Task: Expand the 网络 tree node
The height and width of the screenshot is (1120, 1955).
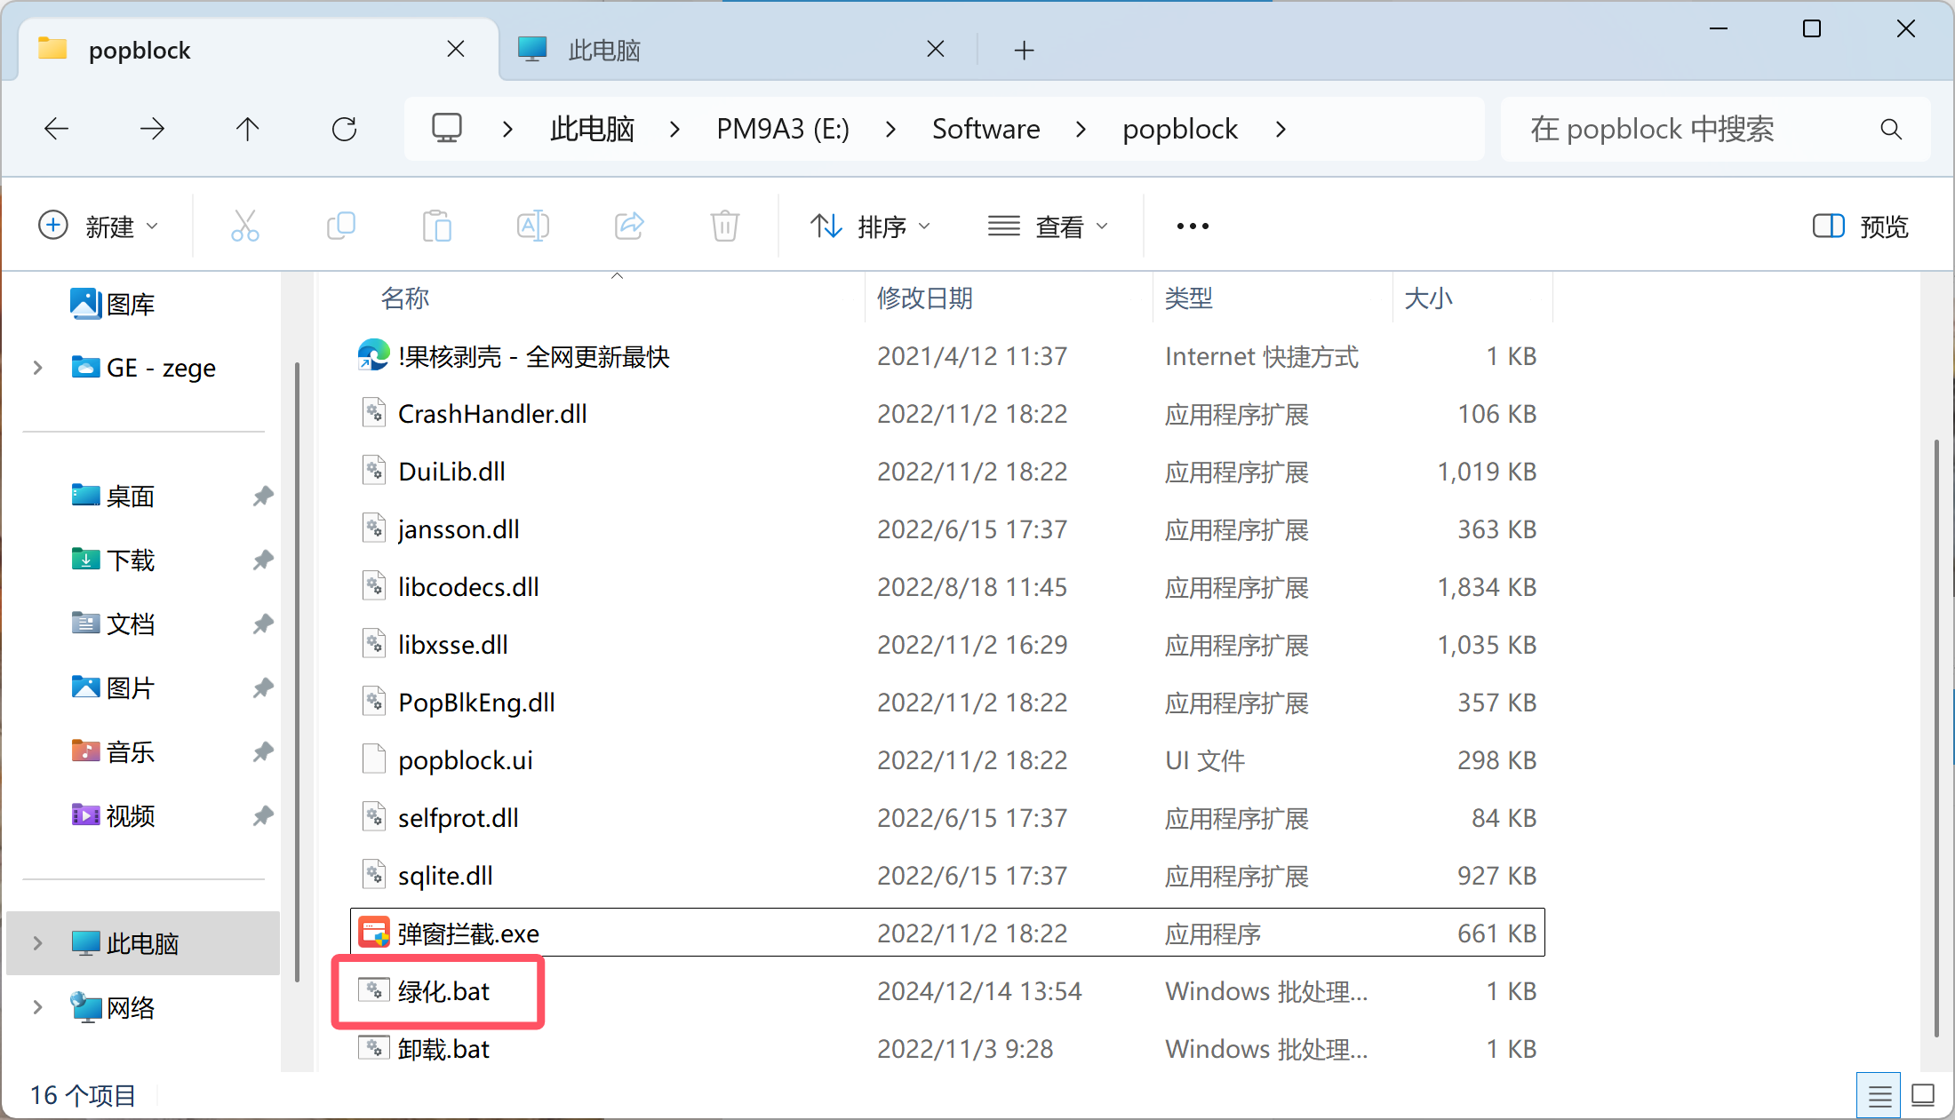Action: click(x=37, y=1007)
